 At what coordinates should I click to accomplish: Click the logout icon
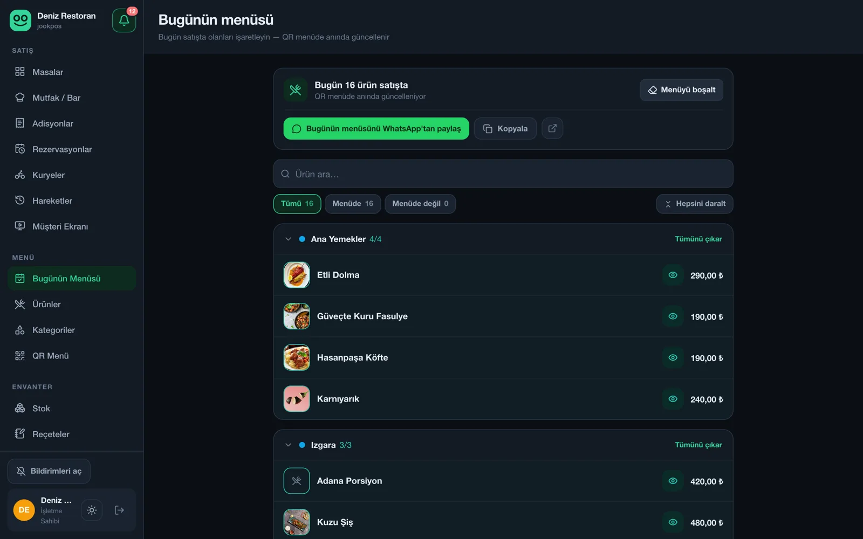pos(120,510)
